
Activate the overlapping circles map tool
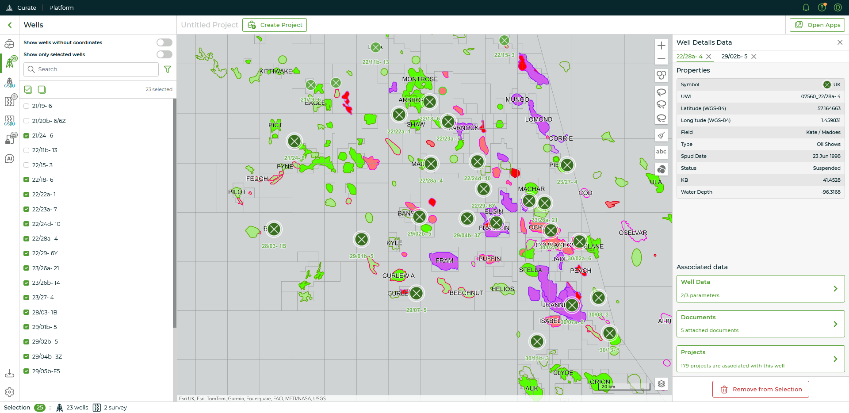(x=662, y=75)
